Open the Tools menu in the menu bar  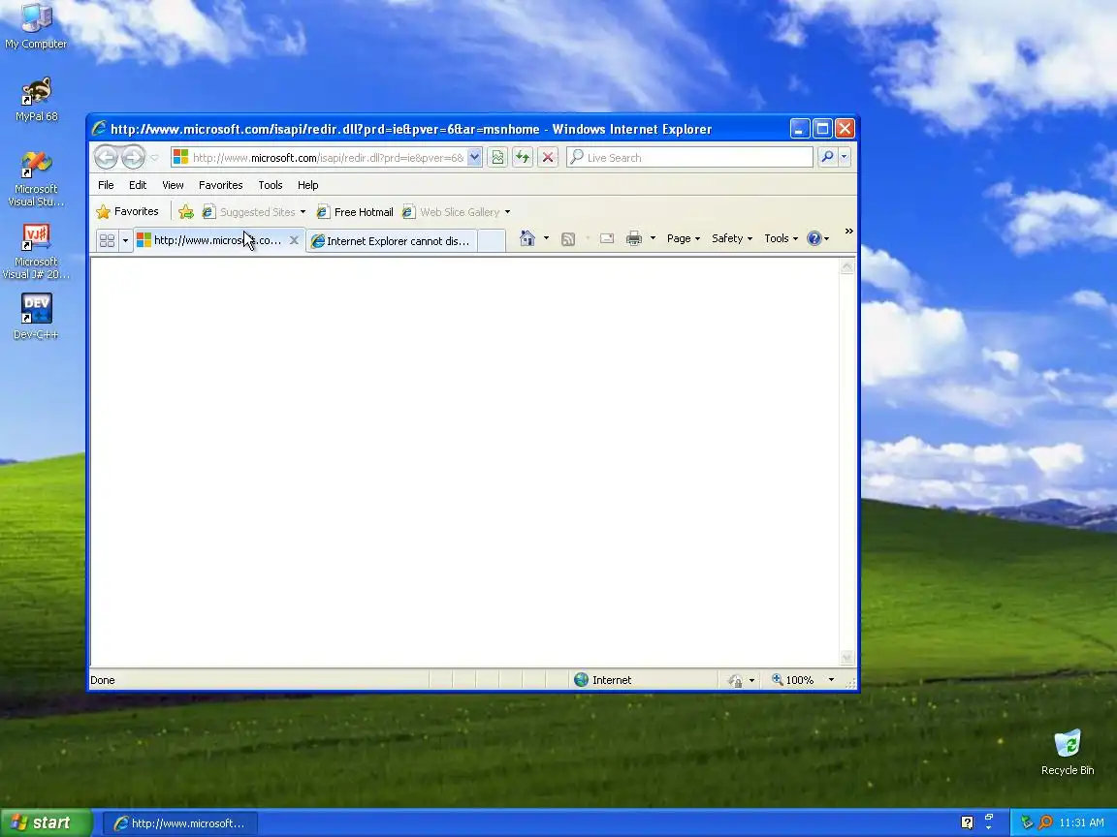coord(270,185)
